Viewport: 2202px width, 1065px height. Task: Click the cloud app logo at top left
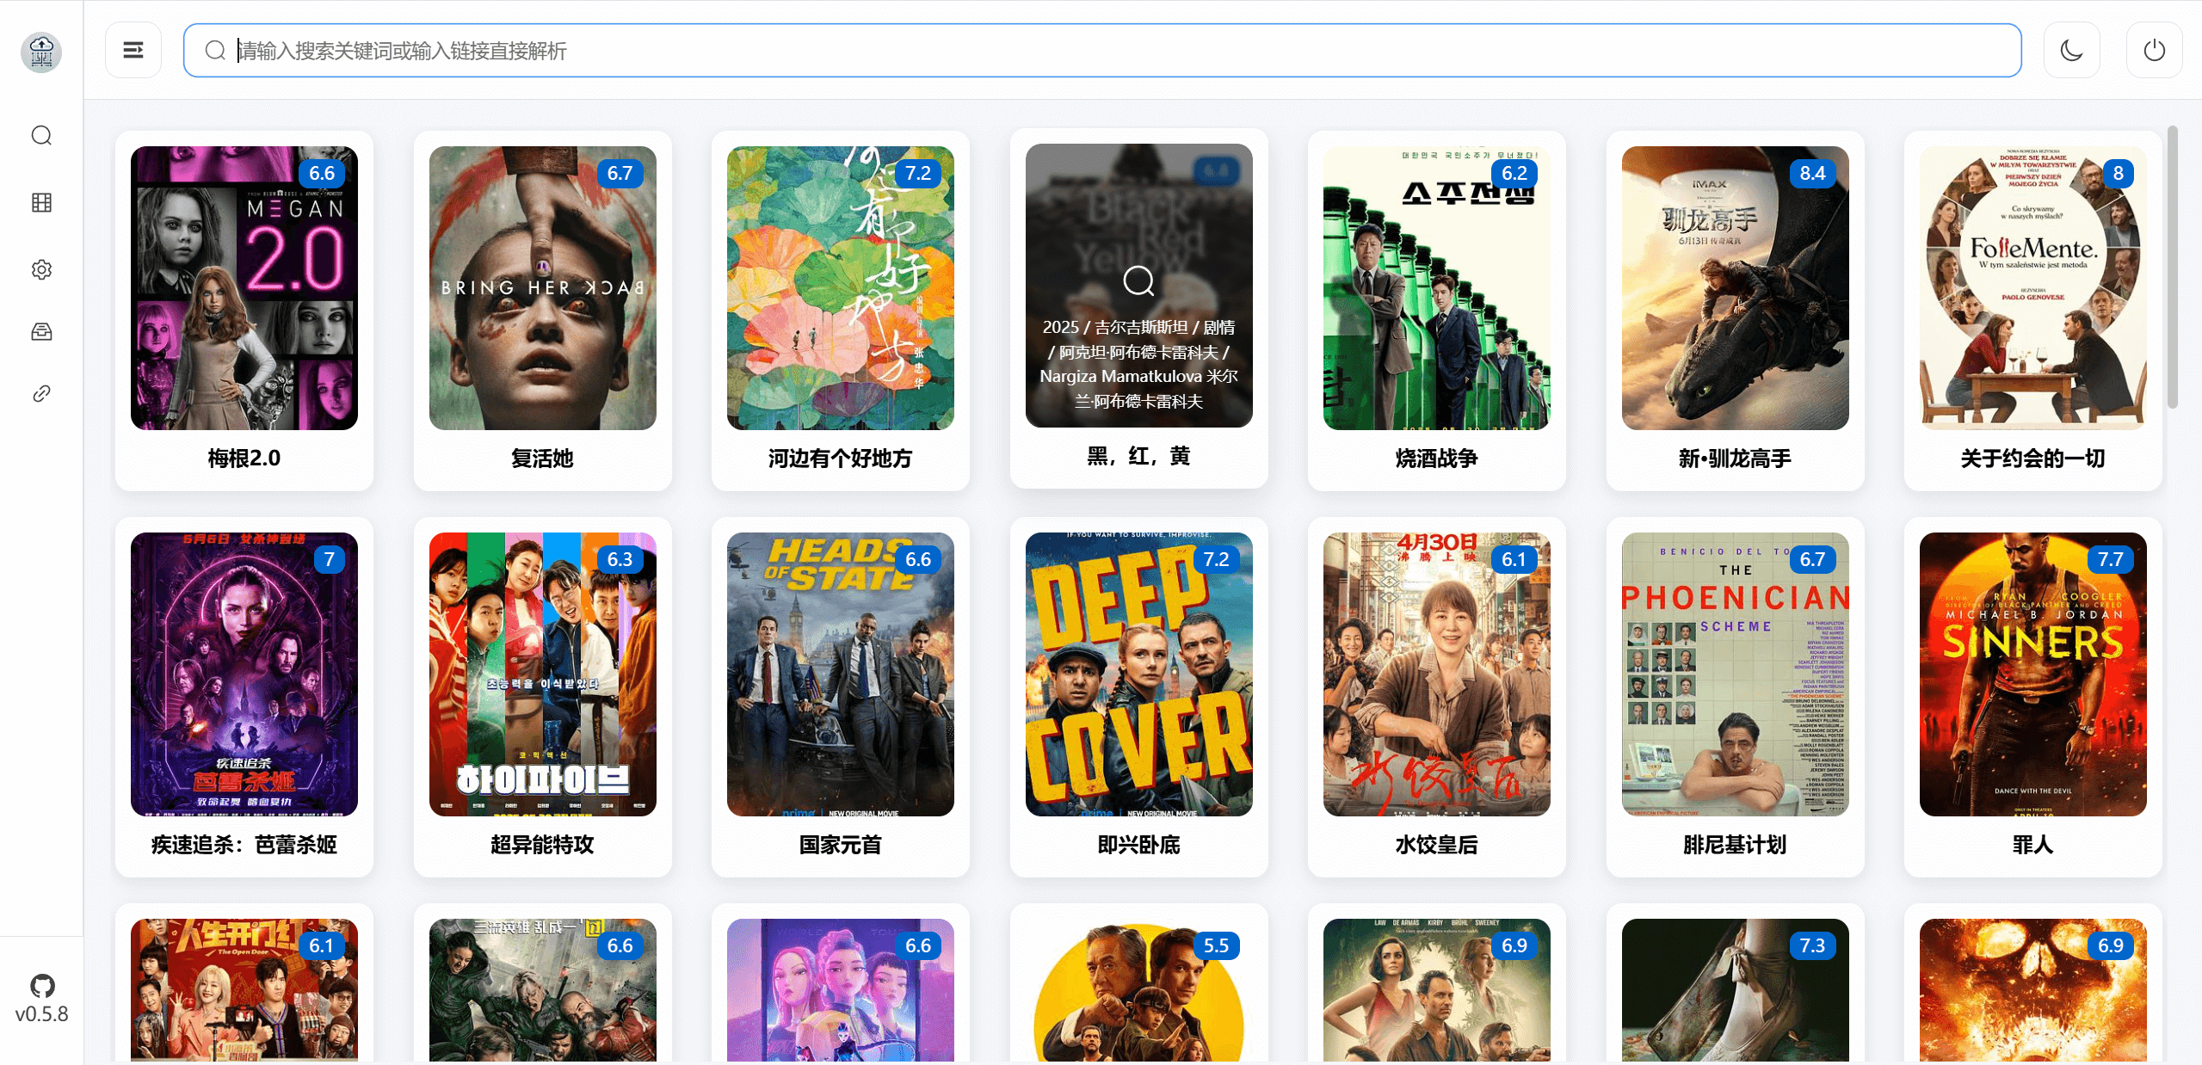pos(41,52)
